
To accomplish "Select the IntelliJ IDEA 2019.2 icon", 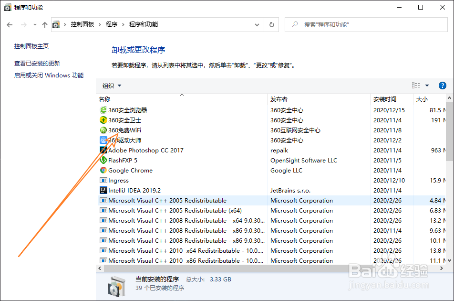I will coord(103,190).
